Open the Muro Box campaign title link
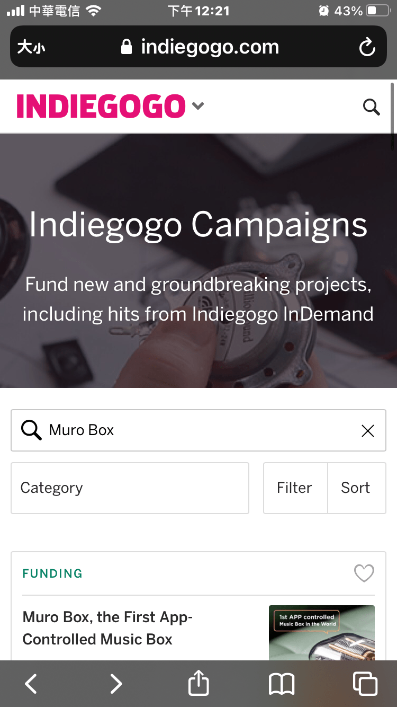This screenshot has height=707, width=397. [x=107, y=628]
